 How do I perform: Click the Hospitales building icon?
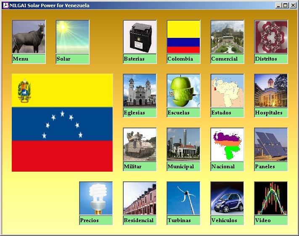click(x=271, y=90)
